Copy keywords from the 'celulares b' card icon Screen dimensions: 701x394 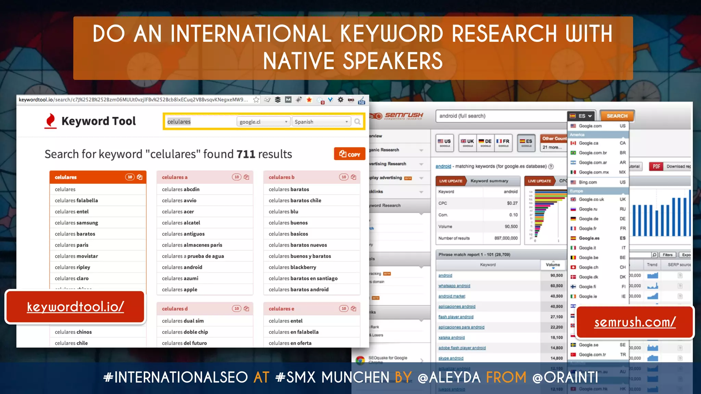(x=354, y=177)
